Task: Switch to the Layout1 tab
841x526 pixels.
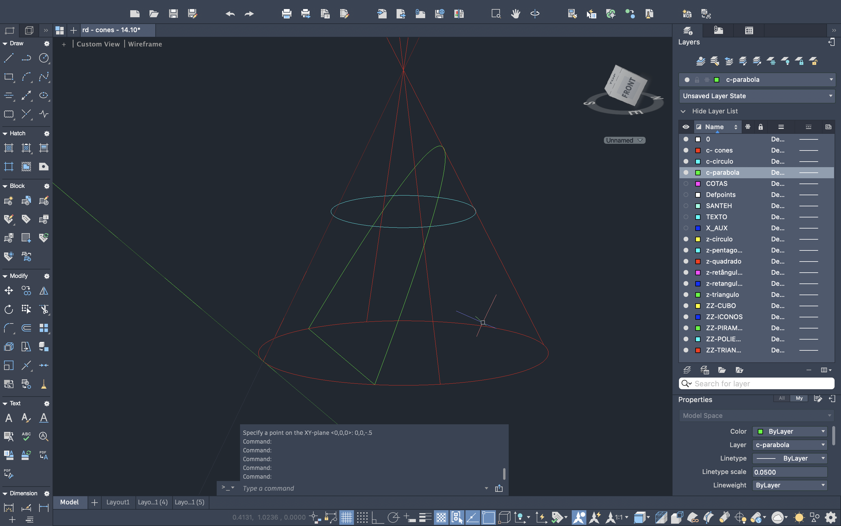Action: [x=118, y=502]
